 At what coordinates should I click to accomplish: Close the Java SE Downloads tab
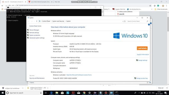tap(26, 2)
